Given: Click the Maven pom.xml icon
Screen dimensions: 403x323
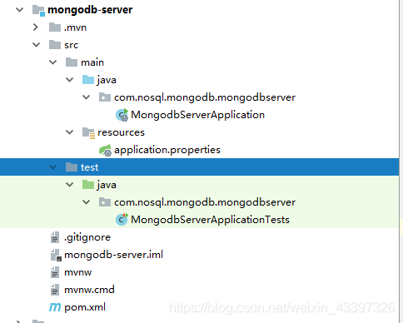Looking at the screenshot, I should click(55, 307).
